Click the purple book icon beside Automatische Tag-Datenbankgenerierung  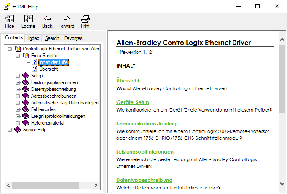click(x=26, y=103)
